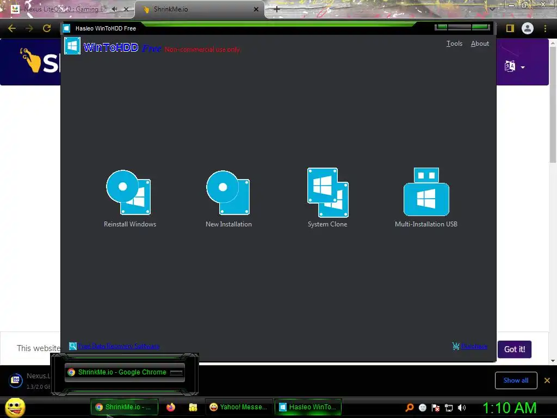Screen dimensions: 557x418
Task: Go forward in Chrome
Action: point(29,28)
